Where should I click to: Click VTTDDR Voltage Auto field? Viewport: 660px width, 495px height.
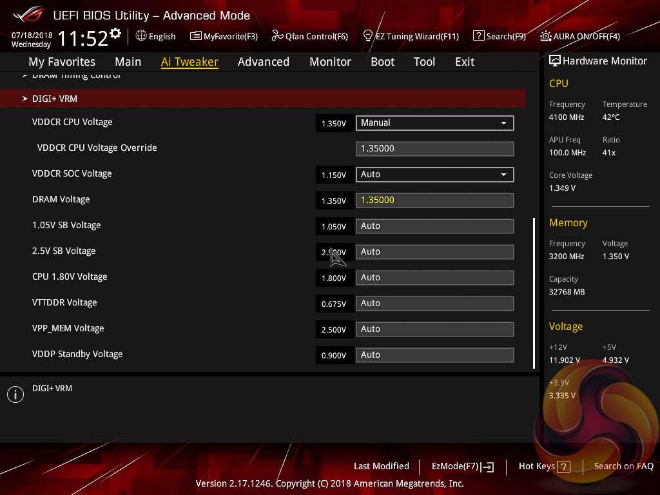[x=435, y=304]
